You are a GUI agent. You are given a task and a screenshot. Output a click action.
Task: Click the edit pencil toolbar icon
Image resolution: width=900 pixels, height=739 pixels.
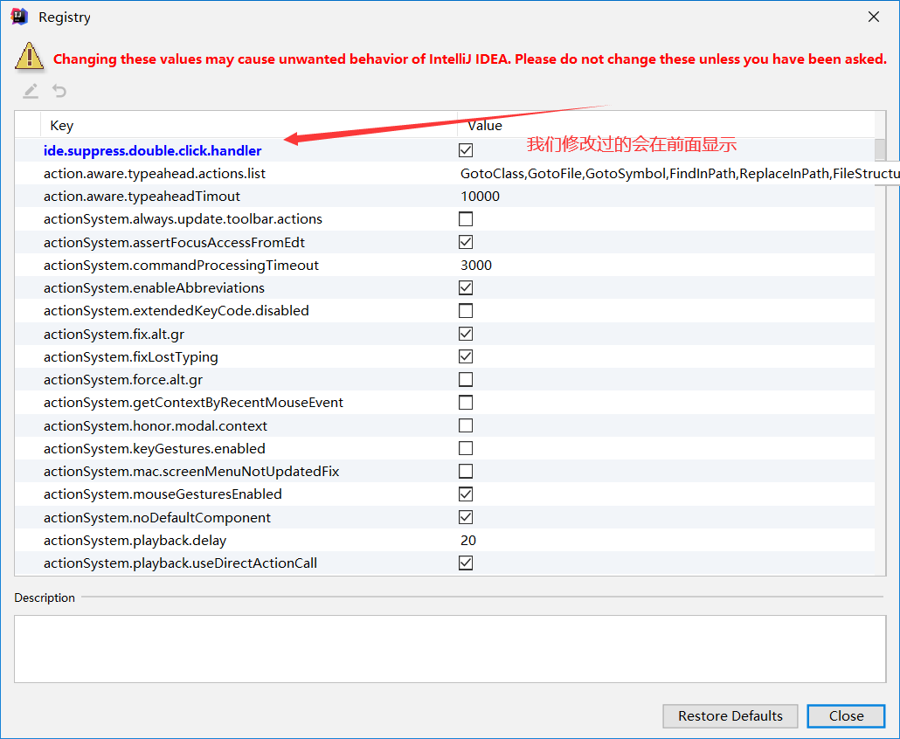coord(31,91)
